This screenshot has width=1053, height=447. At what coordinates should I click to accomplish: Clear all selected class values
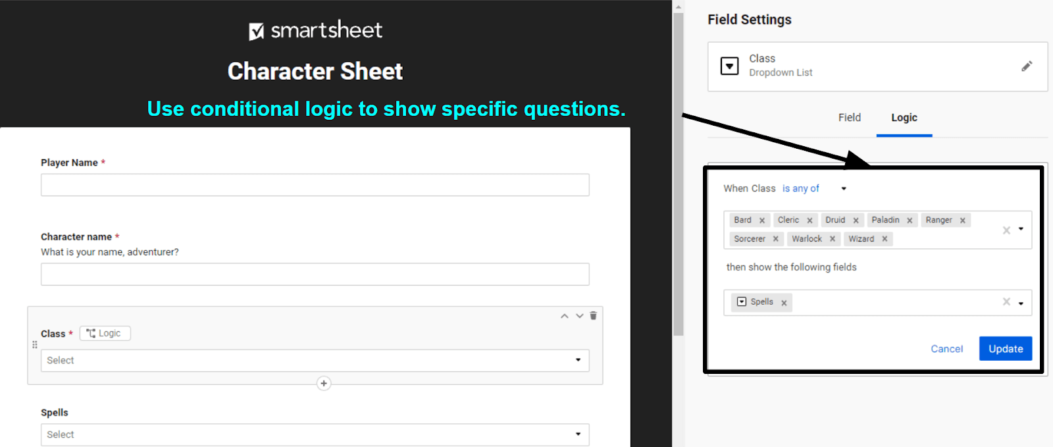click(x=1006, y=230)
